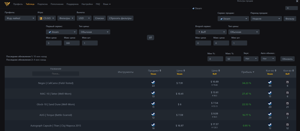The width and height of the screenshot is (300, 131).
Task: Click Steam quantity icon in Negev CaliCamo row
Action: click(x=270, y=82)
